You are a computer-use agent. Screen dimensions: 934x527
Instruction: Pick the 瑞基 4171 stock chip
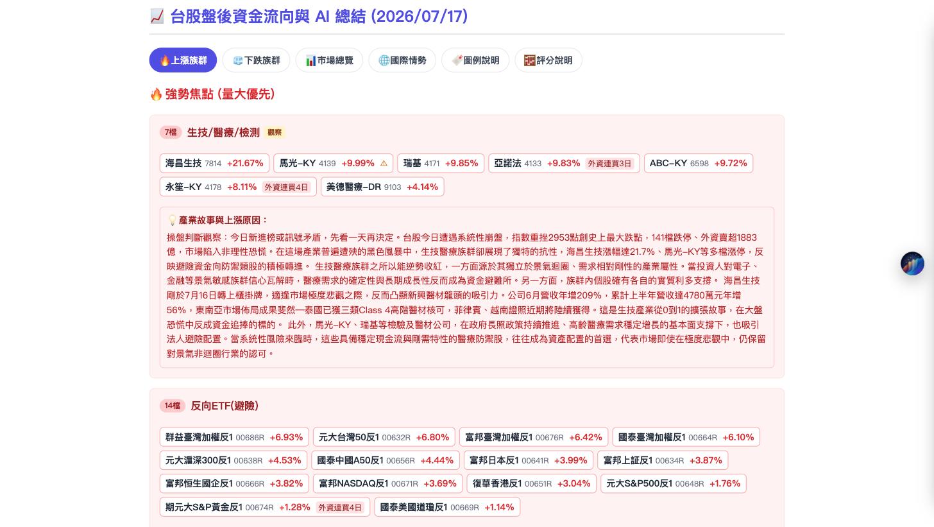[x=441, y=163]
